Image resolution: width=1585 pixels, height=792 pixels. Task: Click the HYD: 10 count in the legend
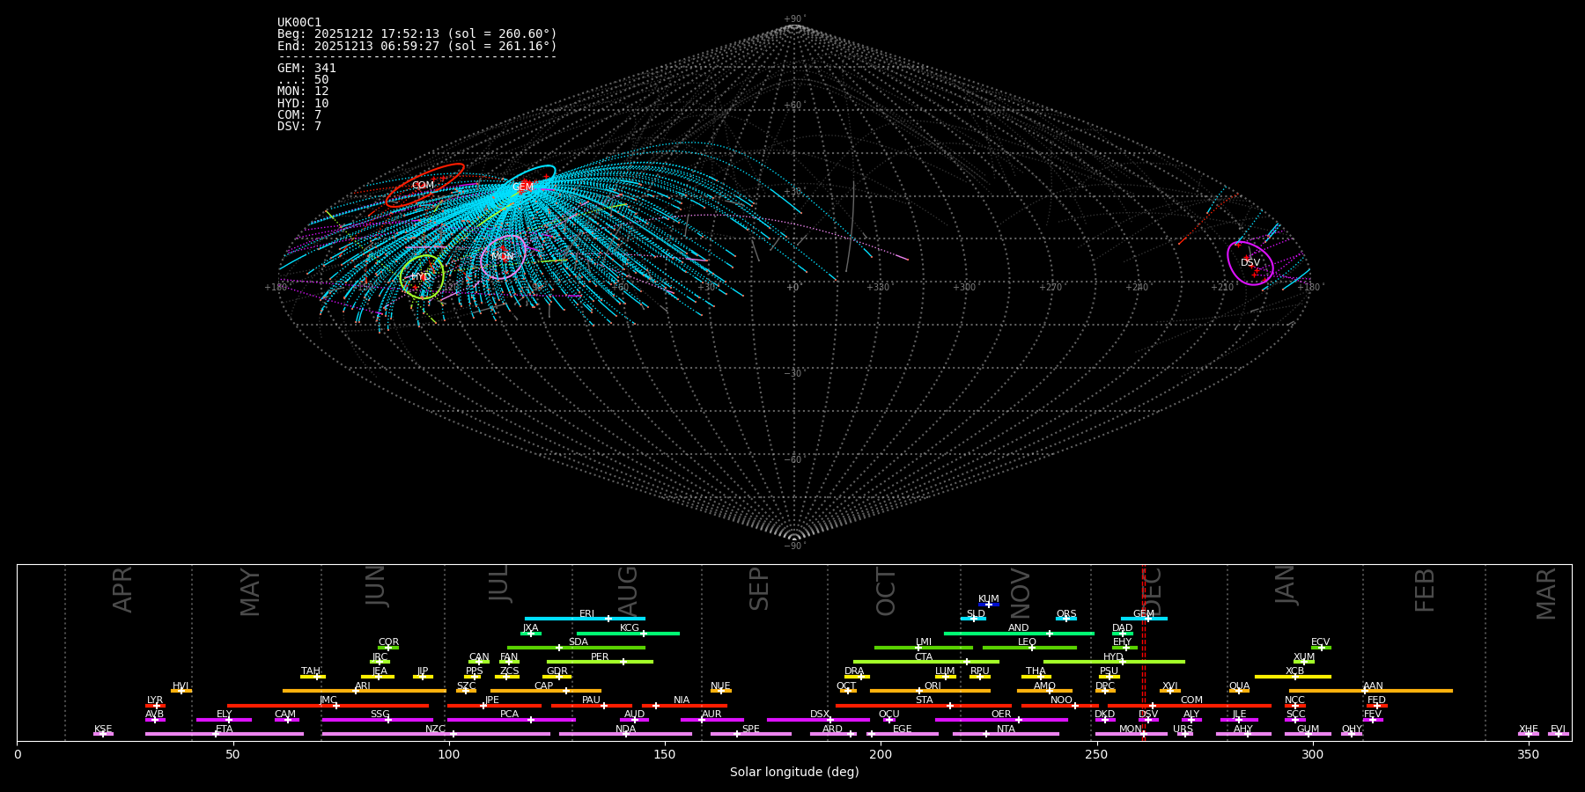(x=303, y=104)
